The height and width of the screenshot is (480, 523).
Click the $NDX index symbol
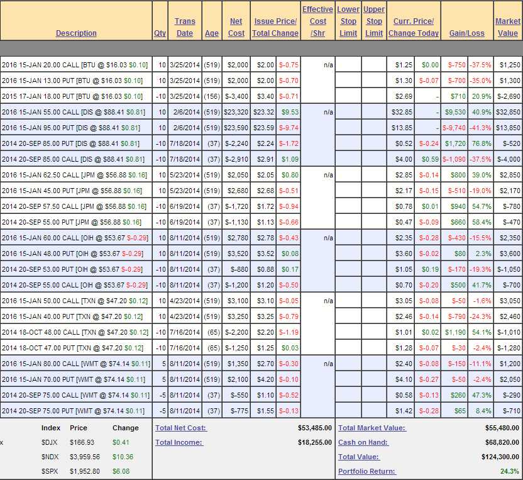click(x=50, y=457)
